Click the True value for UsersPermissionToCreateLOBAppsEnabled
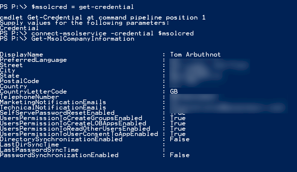 click(x=178, y=123)
